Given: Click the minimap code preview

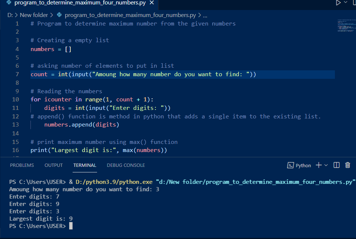Looking at the screenshot, I should click(346, 26).
